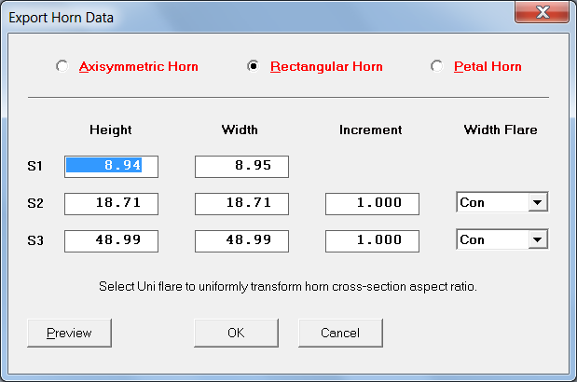
Task: Click the S1 Height field showing 8.94
Action: click(x=111, y=167)
